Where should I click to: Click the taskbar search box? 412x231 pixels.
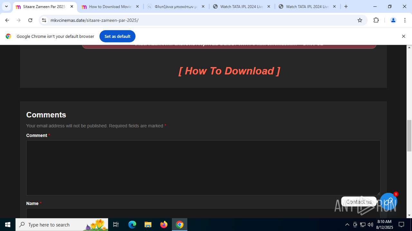[x=62, y=225]
